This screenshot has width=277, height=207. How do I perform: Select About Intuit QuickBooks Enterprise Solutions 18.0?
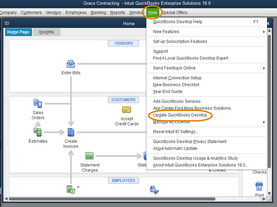(x=206, y=165)
